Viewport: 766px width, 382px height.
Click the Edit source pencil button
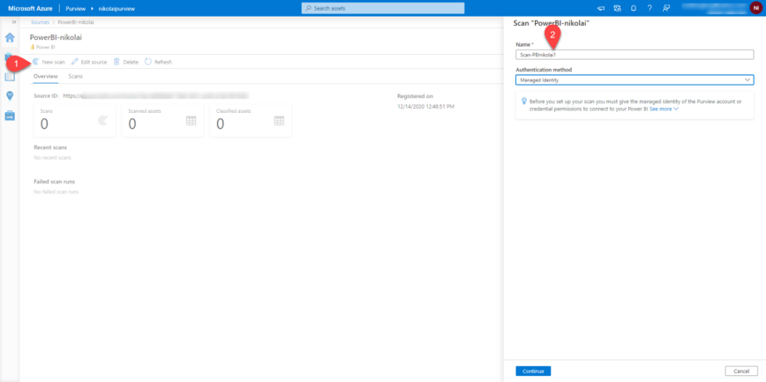click(x=89, y=62)
